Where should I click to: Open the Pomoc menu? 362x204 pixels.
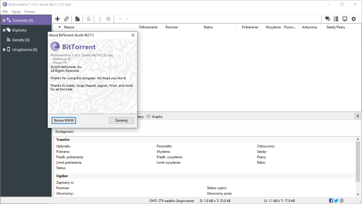[x=30, y=12]
